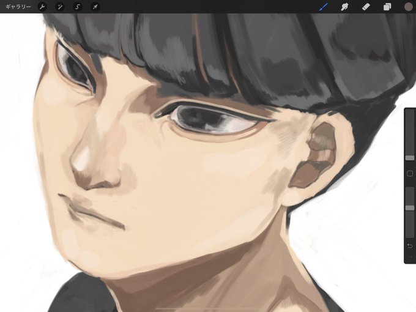This screenshot has height=312, width=416.
Task: Open the Actions wrench menu
Action: tap(42, 7)
